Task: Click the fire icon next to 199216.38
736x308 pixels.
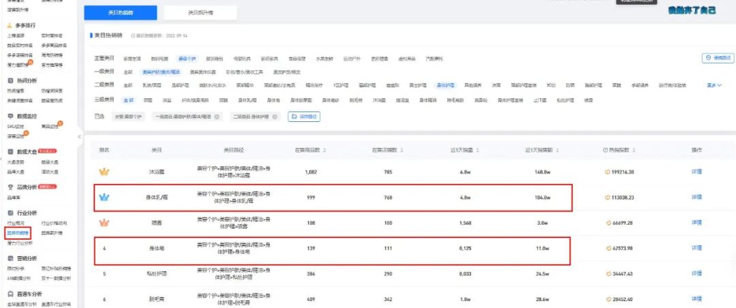Action: pos(608,172)
